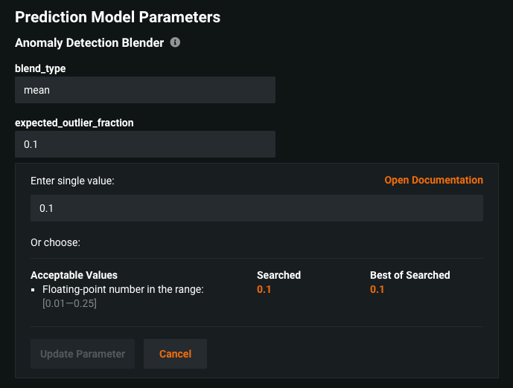Click the range text [0.01—0.25]
This screenshot has height=388, width=513.
tap(69, 303)
